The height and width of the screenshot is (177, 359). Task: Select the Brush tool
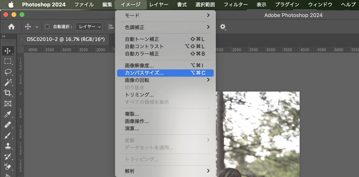[7, 136]
